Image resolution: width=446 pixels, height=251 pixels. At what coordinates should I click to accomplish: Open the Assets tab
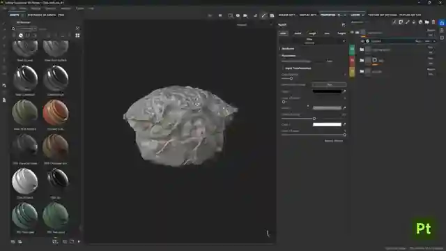[x=15, y=15]
